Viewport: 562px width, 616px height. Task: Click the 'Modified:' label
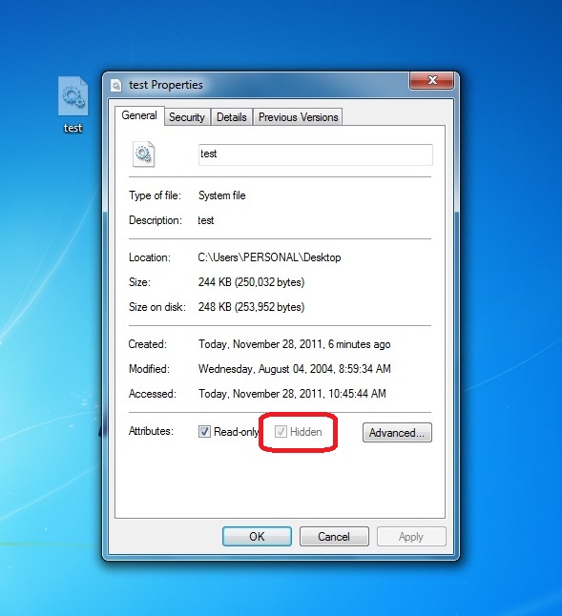tap(149, 369)
